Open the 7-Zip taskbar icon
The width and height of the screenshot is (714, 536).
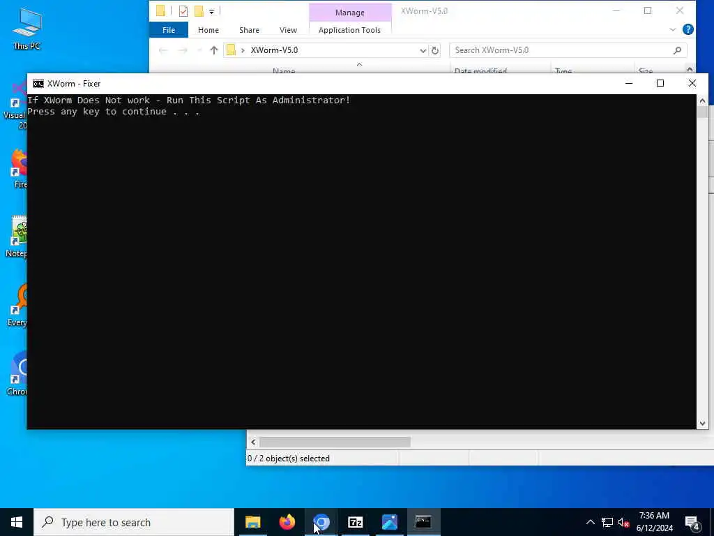[355, 522]
